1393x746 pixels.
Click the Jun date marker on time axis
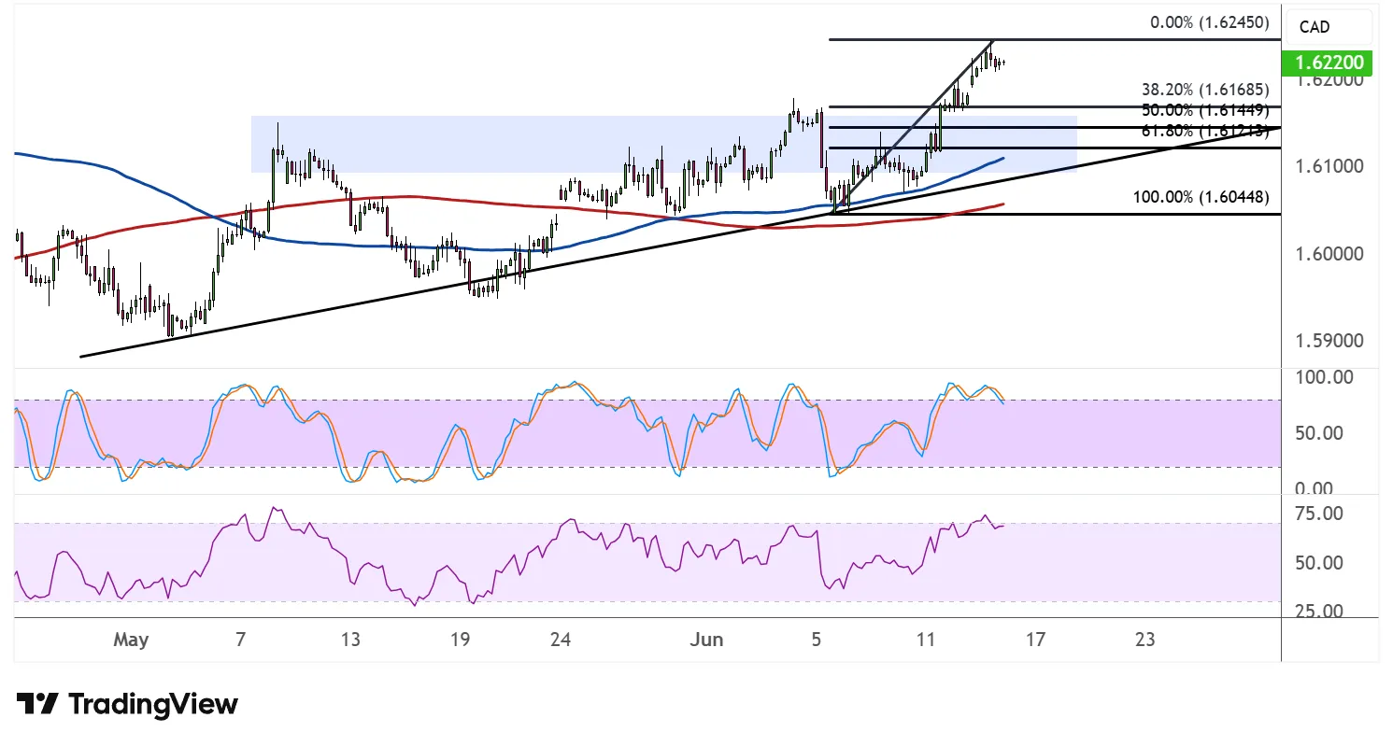[x=705, y=640]
